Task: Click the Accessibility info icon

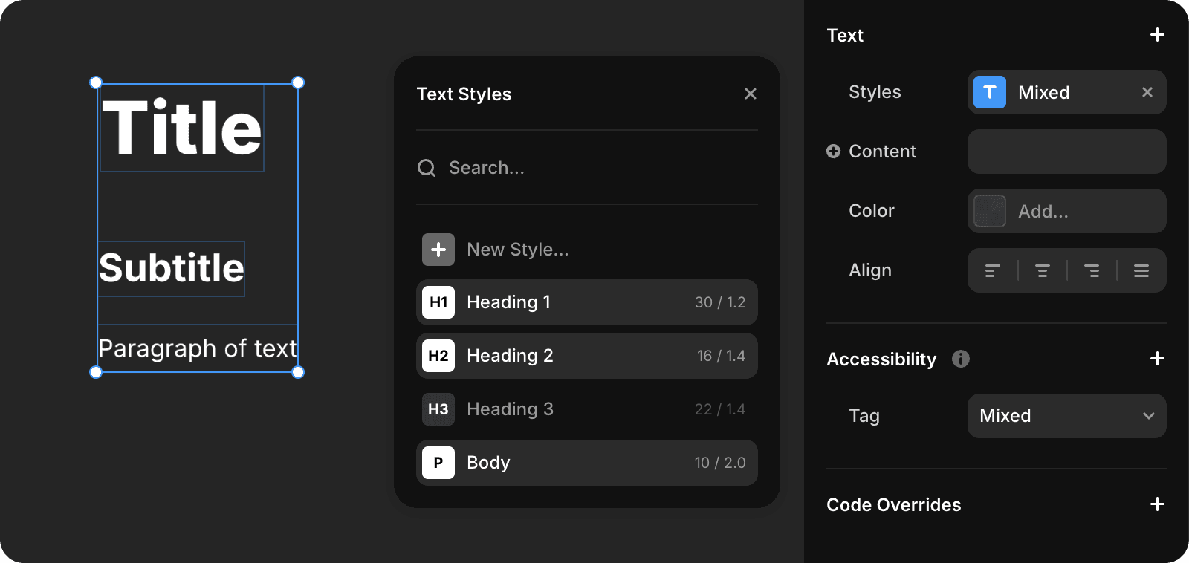Action: [x=960, y=359]
